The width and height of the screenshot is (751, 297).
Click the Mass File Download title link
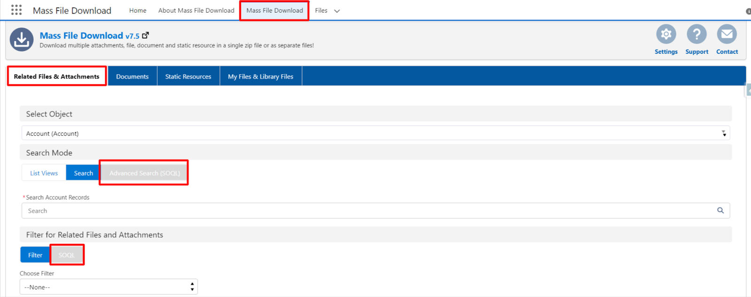pyautogui.click(x=81, y=36)
